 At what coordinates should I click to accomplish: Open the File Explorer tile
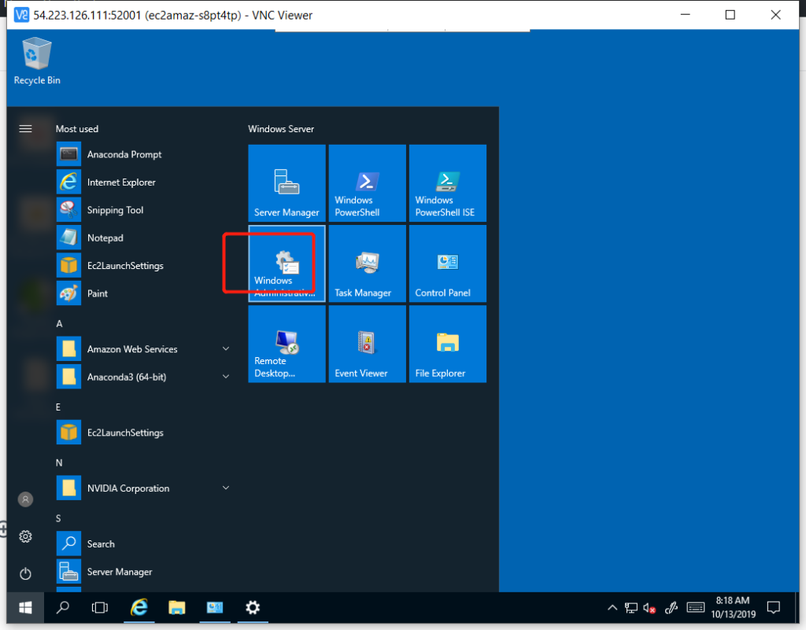click(447, 344)
